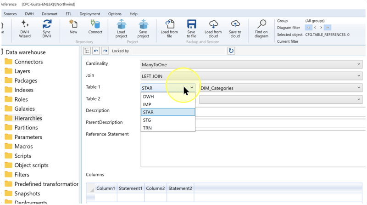Click the undo arrow in editor toolbar
The width and height of the screenshot is (367, 205).
click(96, 51)
